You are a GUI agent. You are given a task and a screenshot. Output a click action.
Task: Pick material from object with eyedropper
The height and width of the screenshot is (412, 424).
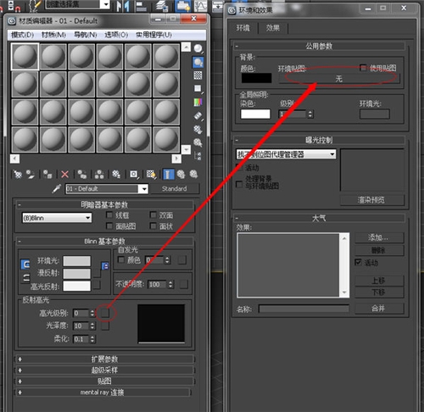[x=57, y=188]
